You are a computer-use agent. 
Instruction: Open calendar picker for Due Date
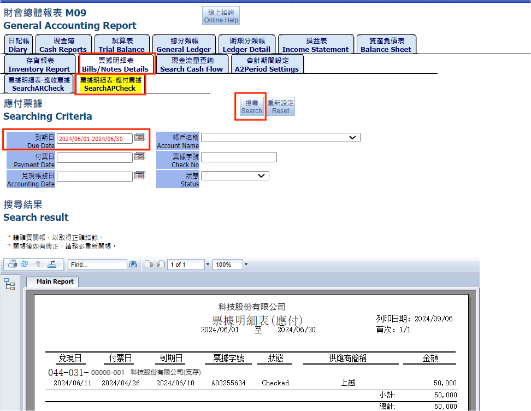click(140, 137)
